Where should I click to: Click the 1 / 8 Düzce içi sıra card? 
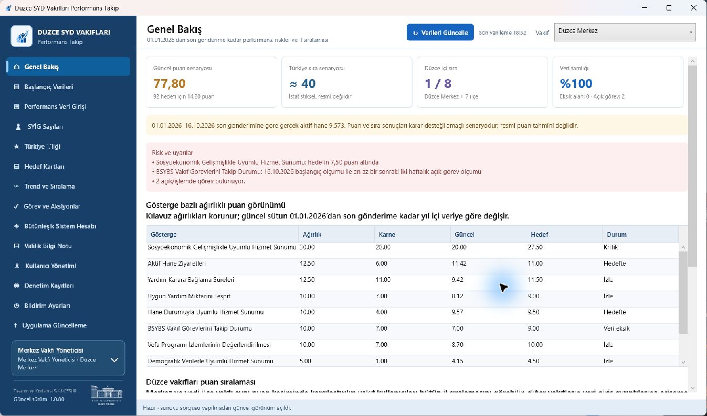pos(482,82)
